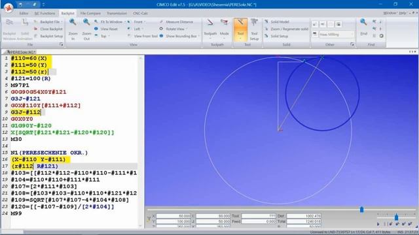
Task: Click the Dist value field showing 1002.475
Action: point(304,216)
